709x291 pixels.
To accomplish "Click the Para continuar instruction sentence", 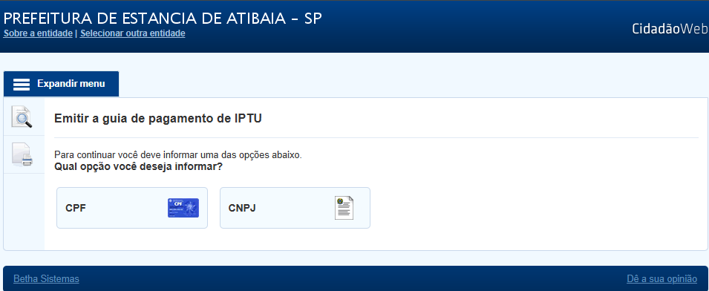I will click(177, 155).
